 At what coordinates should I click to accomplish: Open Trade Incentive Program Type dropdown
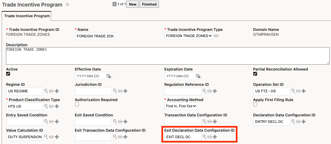click(189, 36)
